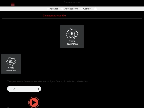Start the audio player's small play button
The image size is (144, 108).
(10, 89)
